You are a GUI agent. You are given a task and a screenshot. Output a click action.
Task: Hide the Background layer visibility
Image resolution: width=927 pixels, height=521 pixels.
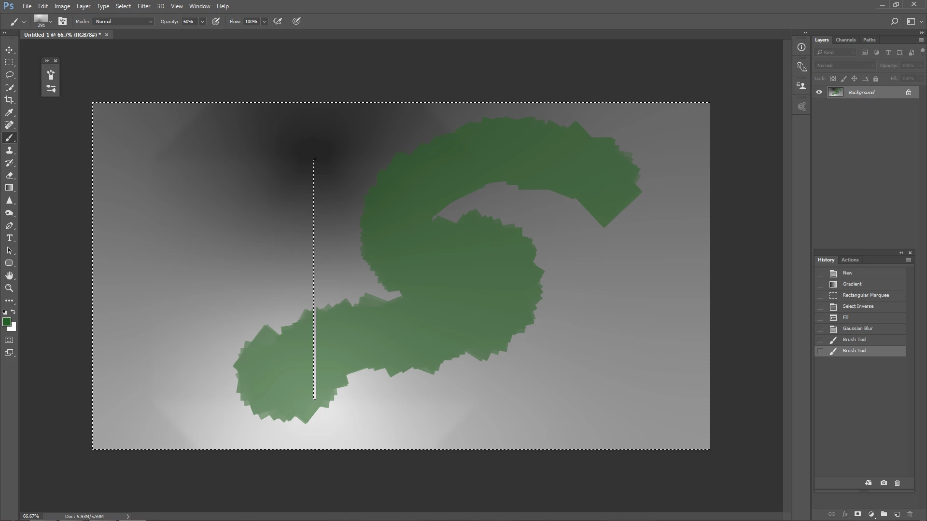pos(819,92)
